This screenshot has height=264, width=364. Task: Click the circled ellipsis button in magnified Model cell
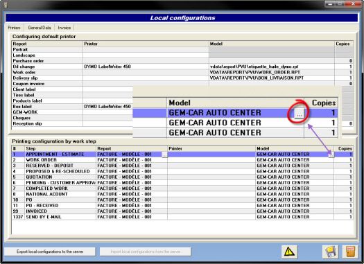(x=300, y=114)
